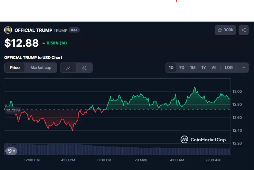
Task: Click the TRUMP ticker symbol text
Action: tap(61, 30)
